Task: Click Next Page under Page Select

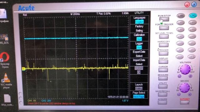Action: point(139,97)
